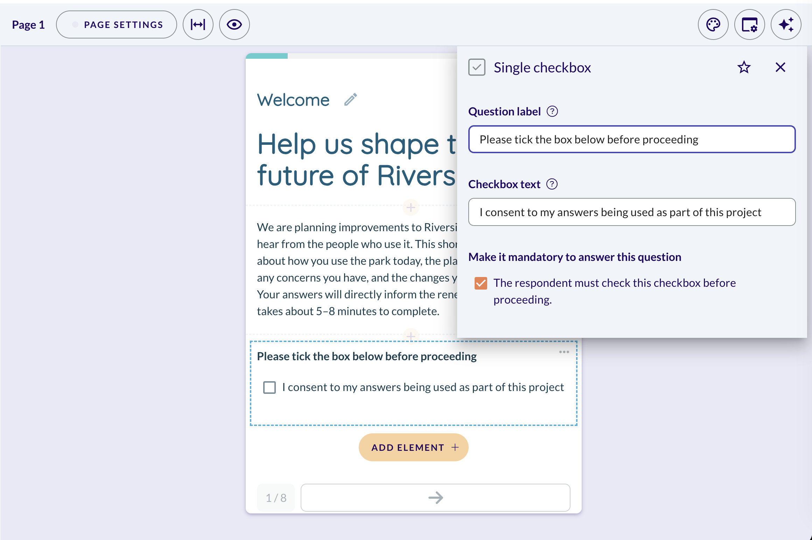Click the 1 / 8 page counter
This screenshot has height=540, width=812.
coord(276,498)
